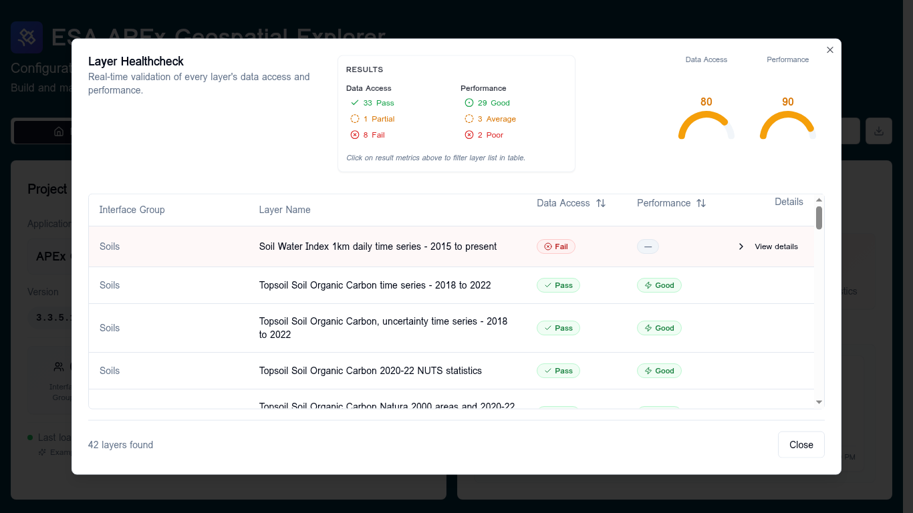Click Soils group cell in Soil Water Index row
The height and width of the screenshot is (513, 913).
click(110, 246)
